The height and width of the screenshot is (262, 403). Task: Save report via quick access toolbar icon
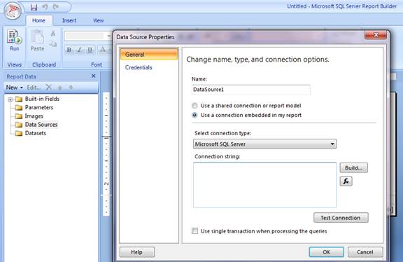pos(34,7)
